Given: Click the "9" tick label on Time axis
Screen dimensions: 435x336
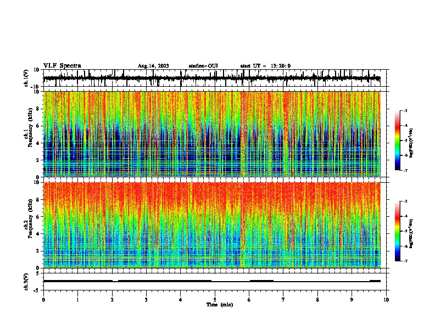Looking at the screenshot, I should pyautogui.click(x=352, y=300).
